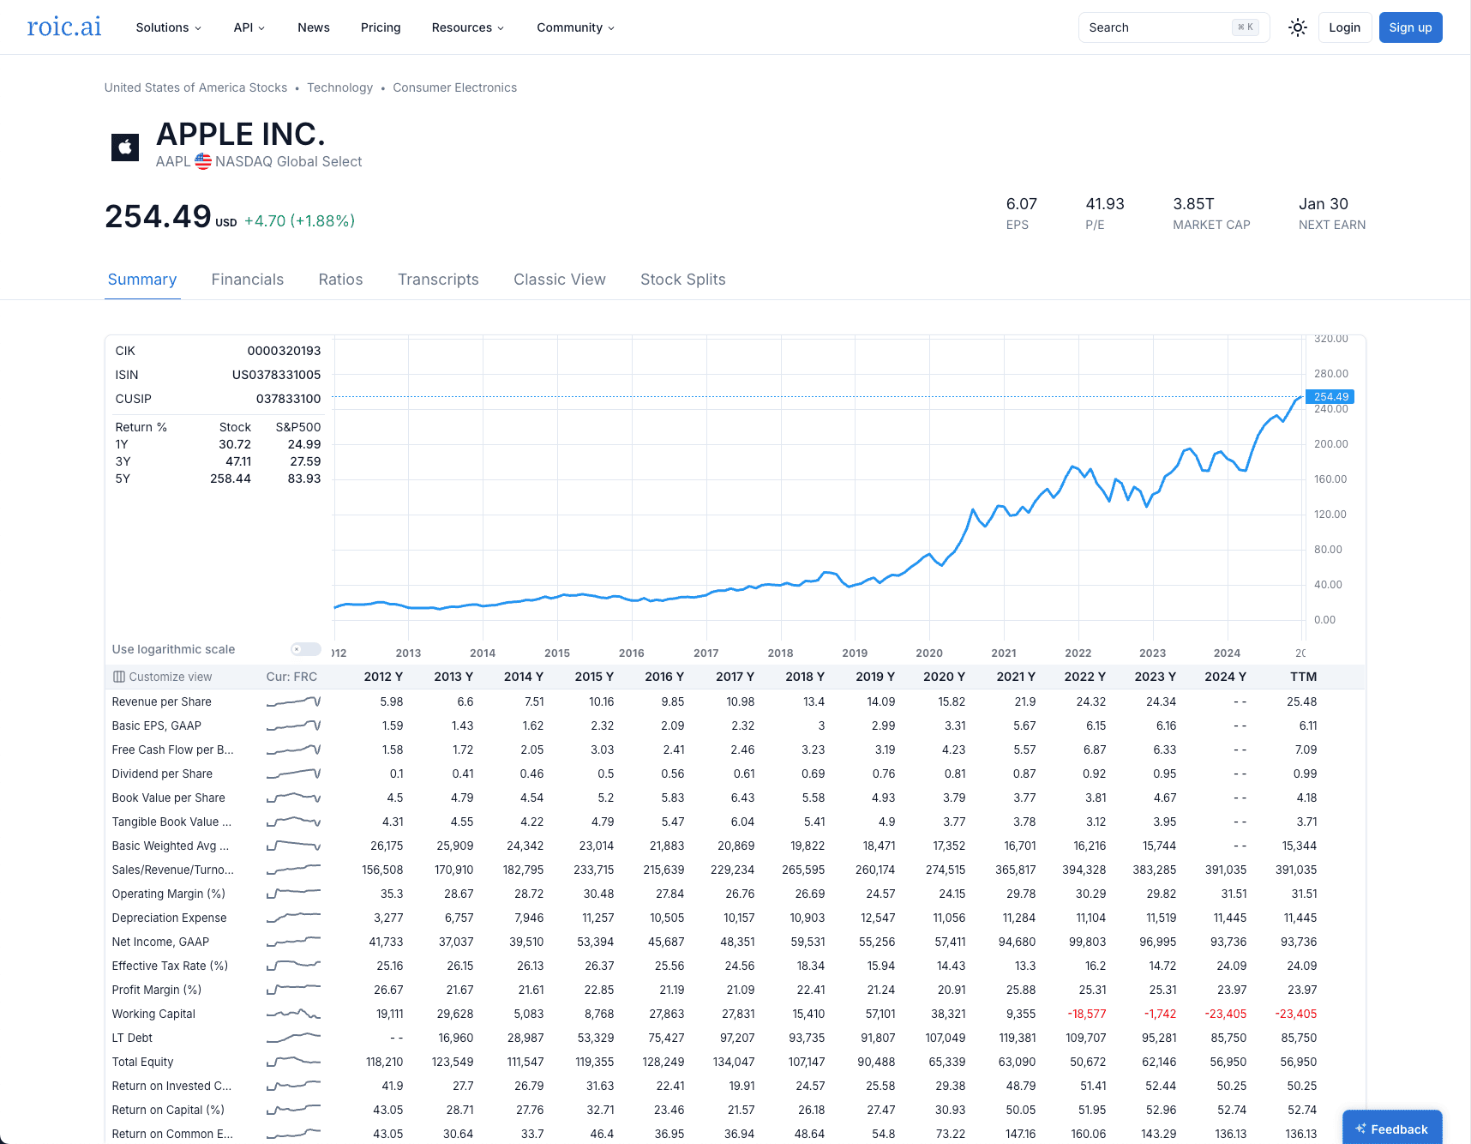Click Customize view

point(163,677)
